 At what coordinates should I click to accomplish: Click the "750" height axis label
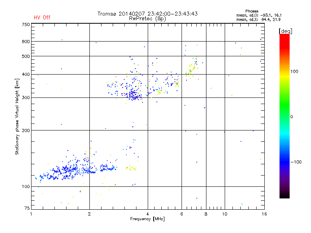click(26, 24)
